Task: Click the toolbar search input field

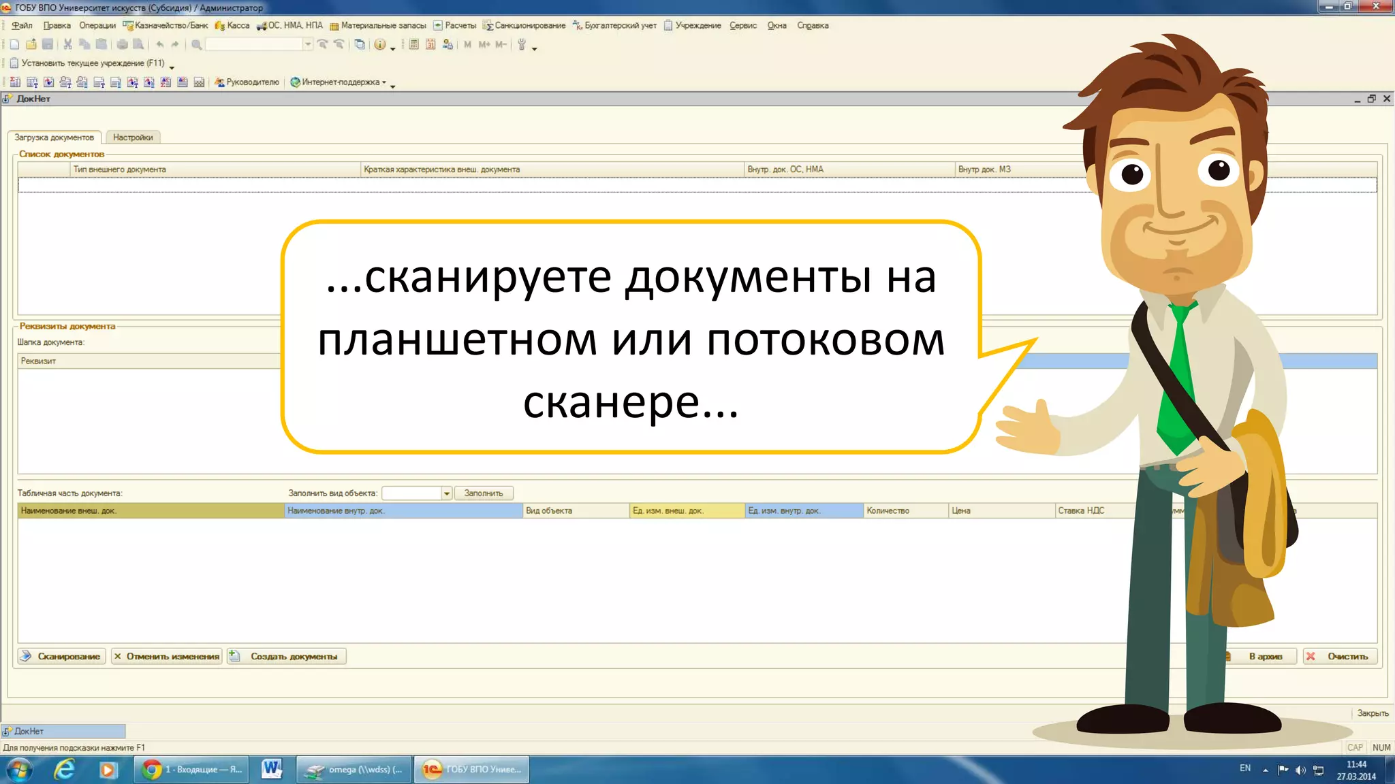Action: pyautogui.click(x=254, y=44)
